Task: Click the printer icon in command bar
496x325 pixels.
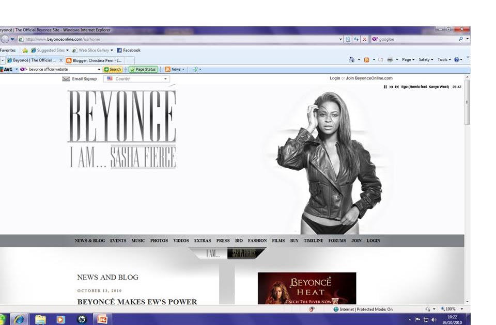Action: tap(390, 59)
